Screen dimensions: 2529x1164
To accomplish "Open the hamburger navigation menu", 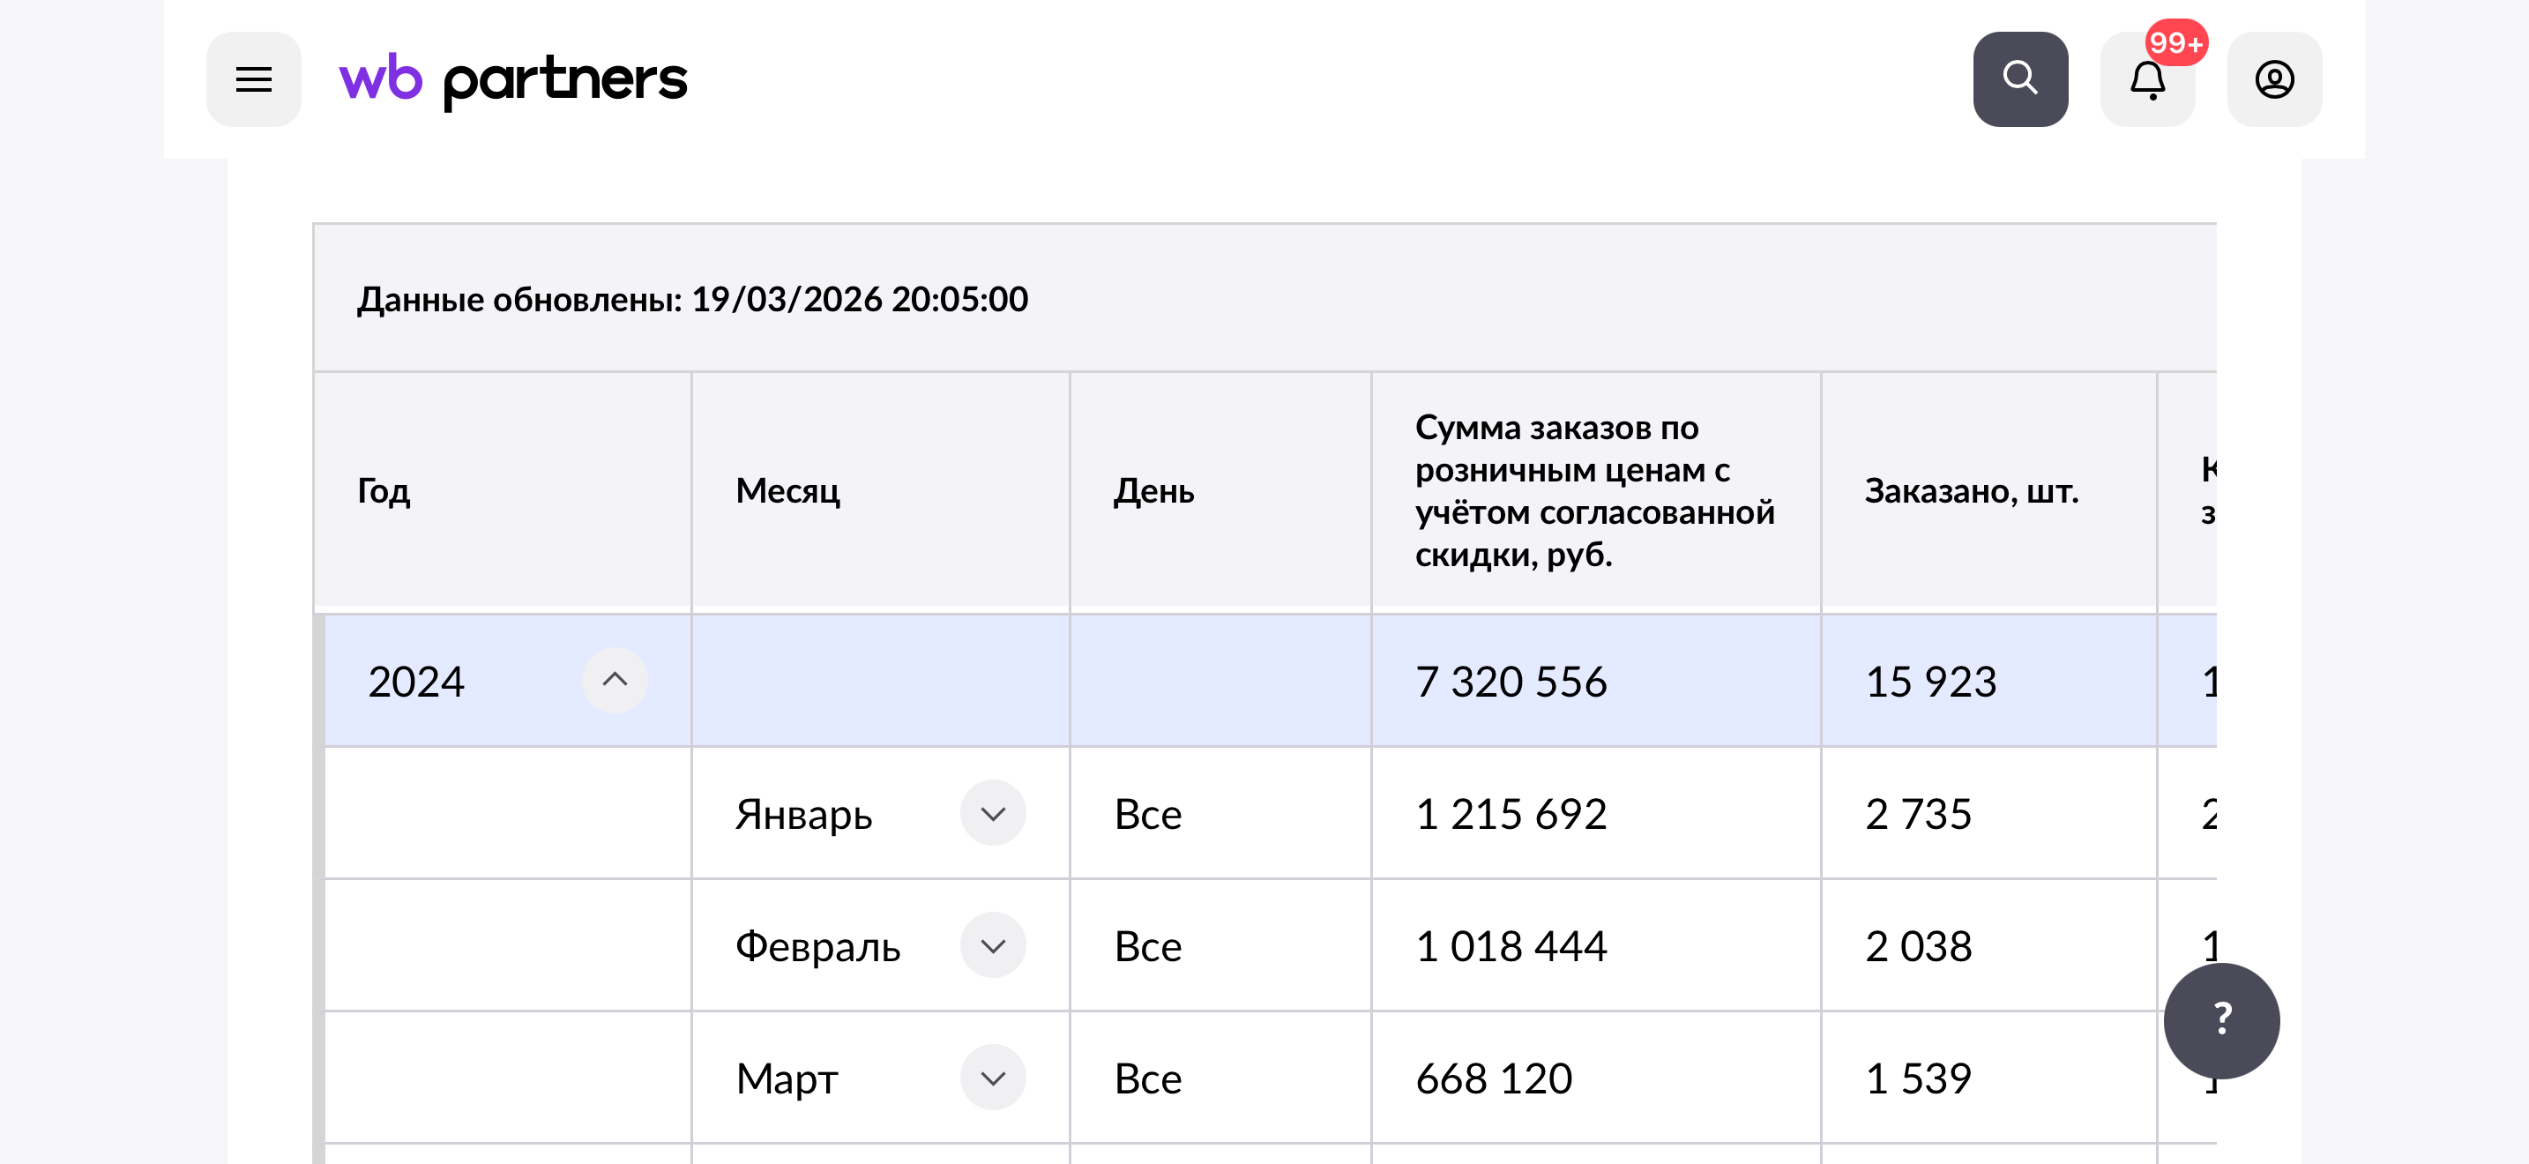I will (x=253, y=79).
